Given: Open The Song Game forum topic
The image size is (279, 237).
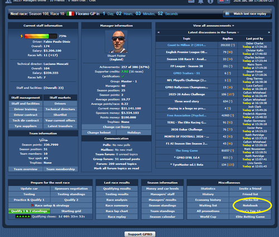Looking at the screenshot, I should click(186, 150).
